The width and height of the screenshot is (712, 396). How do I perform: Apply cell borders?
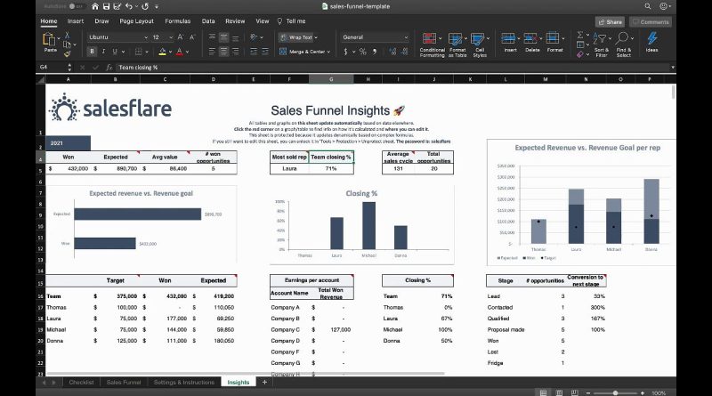[x=139, y=52]
